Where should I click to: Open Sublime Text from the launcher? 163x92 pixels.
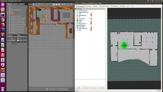3,35
